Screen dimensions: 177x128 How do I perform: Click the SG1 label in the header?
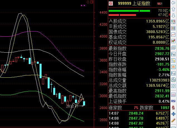click(x=160, y=4)
